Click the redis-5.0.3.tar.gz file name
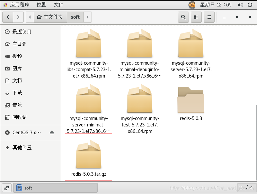 pyautogui.click(x=89, y=174)
